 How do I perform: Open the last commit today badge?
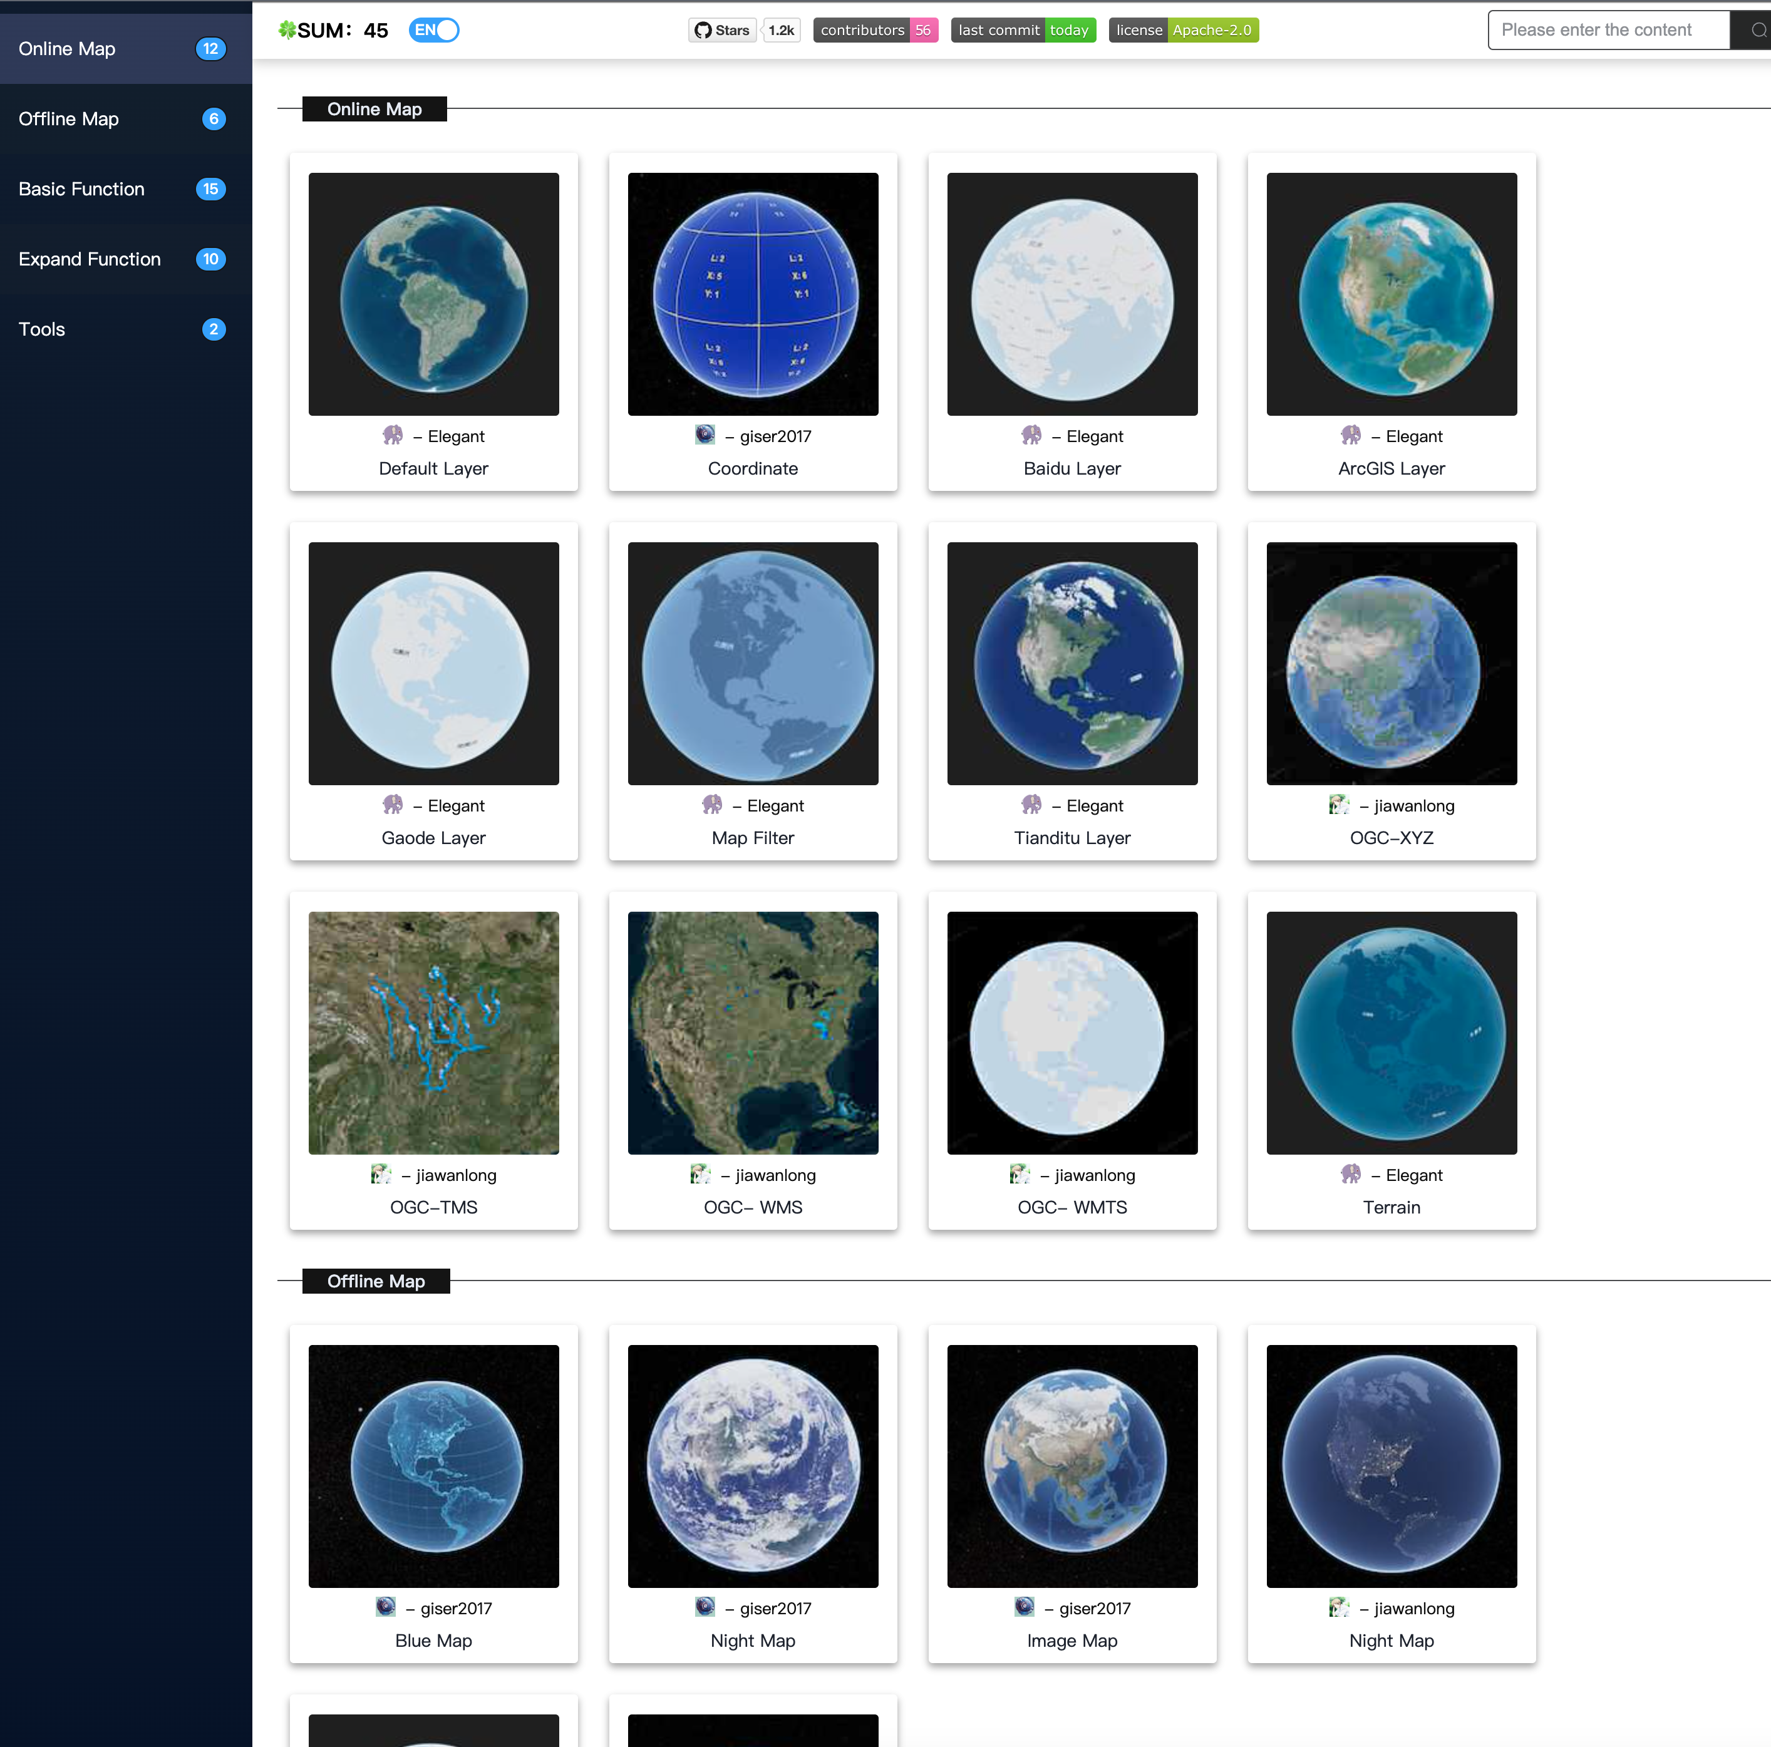1023,30
